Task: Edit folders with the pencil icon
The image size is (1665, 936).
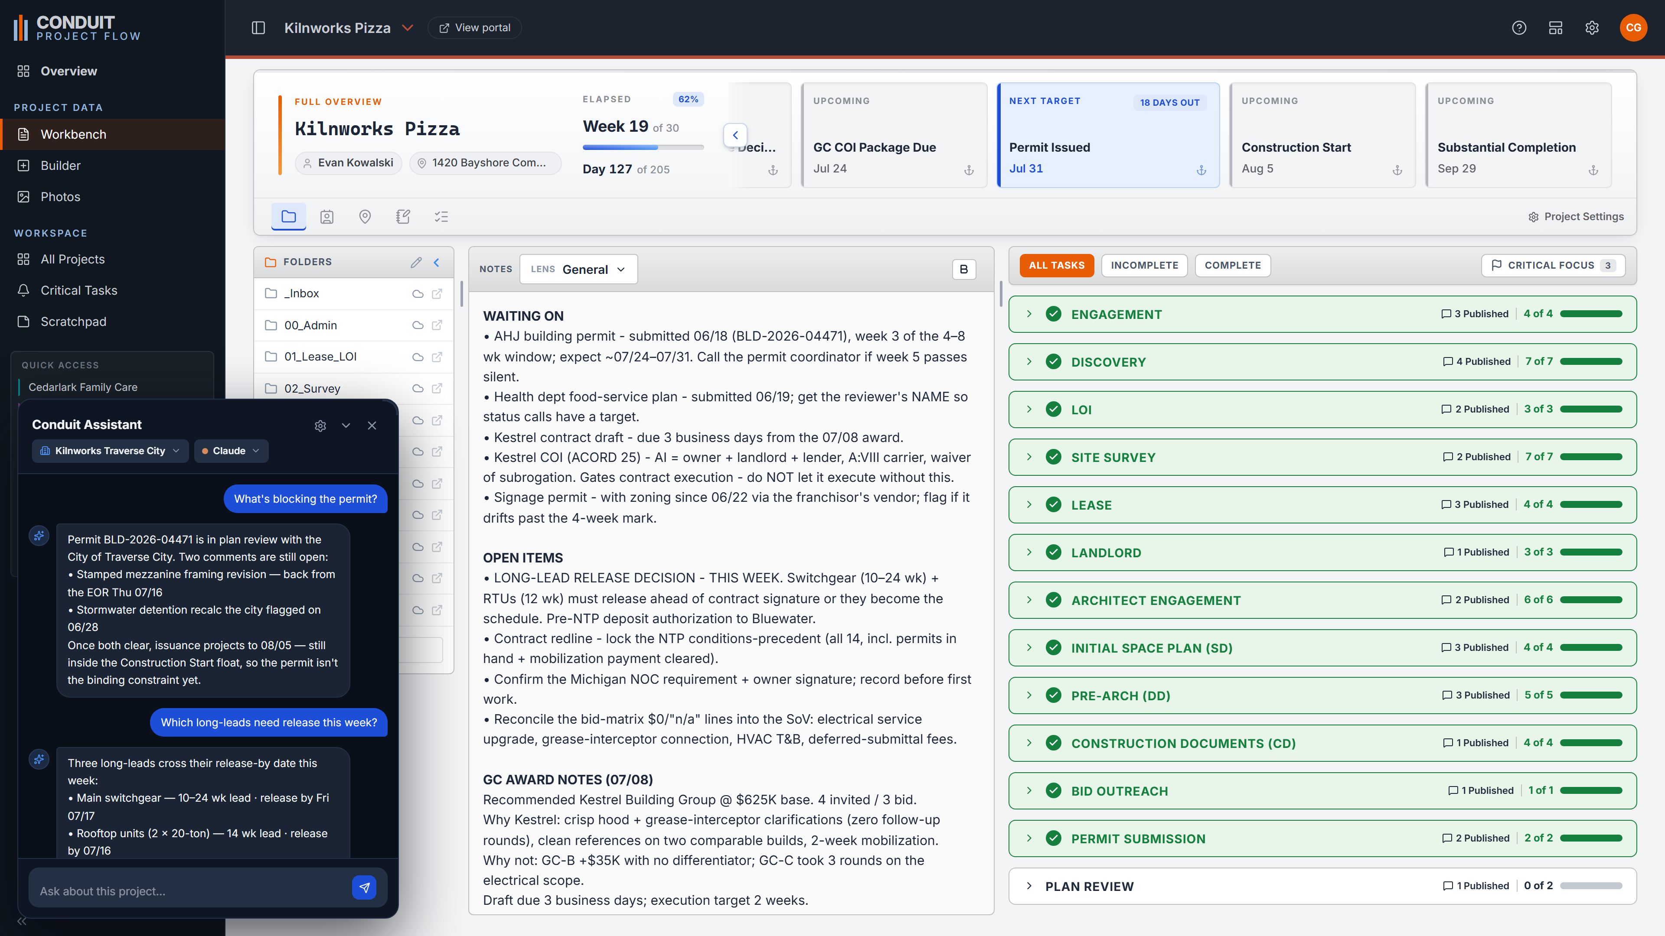Action: point(416,262)
